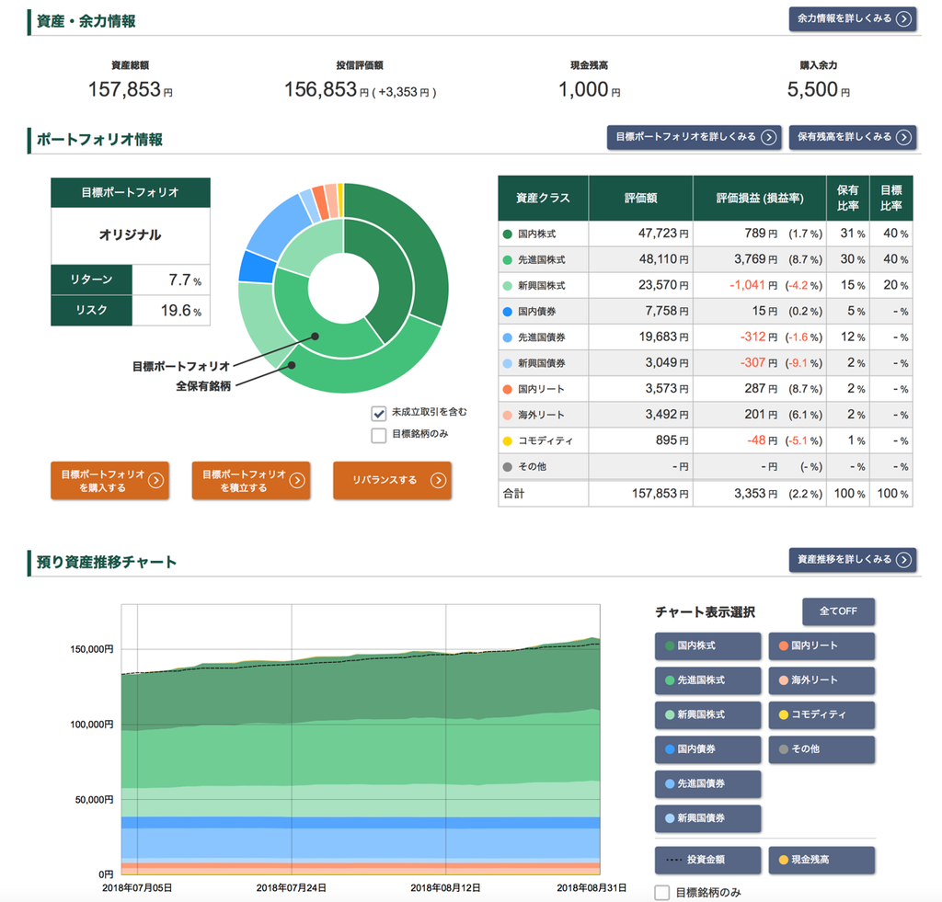This screenshot has width=942, height=902.
Task: Click 国内株式 color dot in asset table
Action: click(508, 234)
